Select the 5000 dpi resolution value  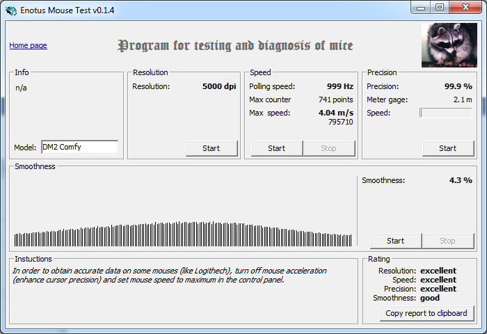219,86
